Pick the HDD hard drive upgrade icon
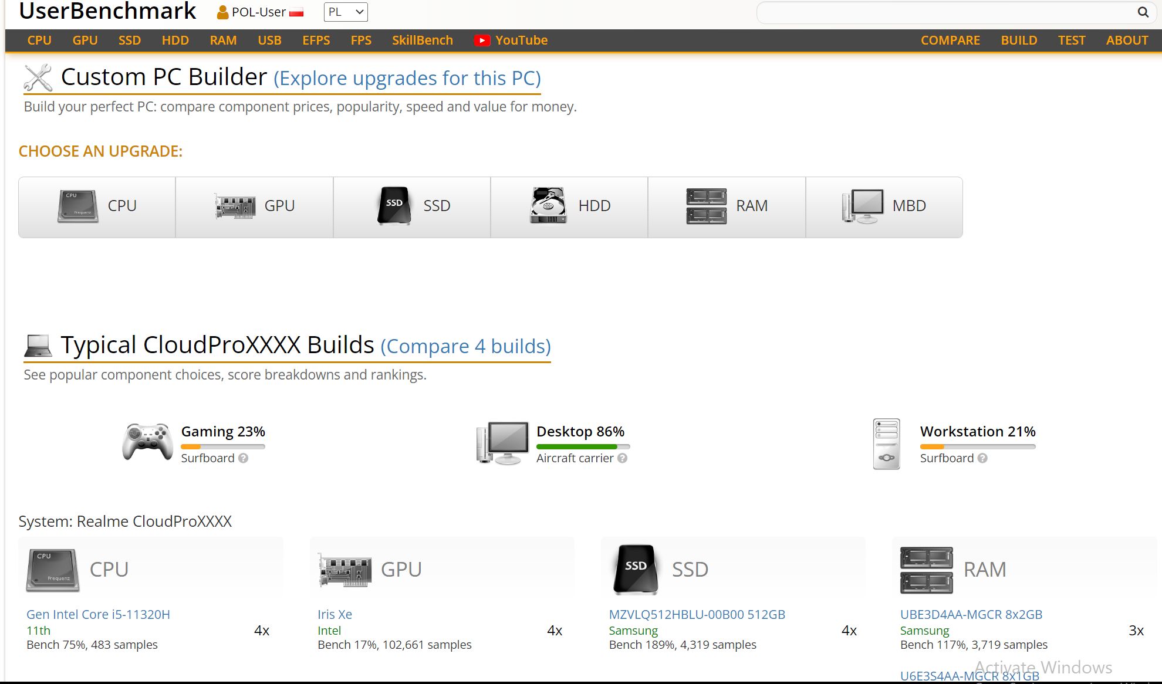The width and height of the screenshot is (1162, 684). [x=548, y=206]
